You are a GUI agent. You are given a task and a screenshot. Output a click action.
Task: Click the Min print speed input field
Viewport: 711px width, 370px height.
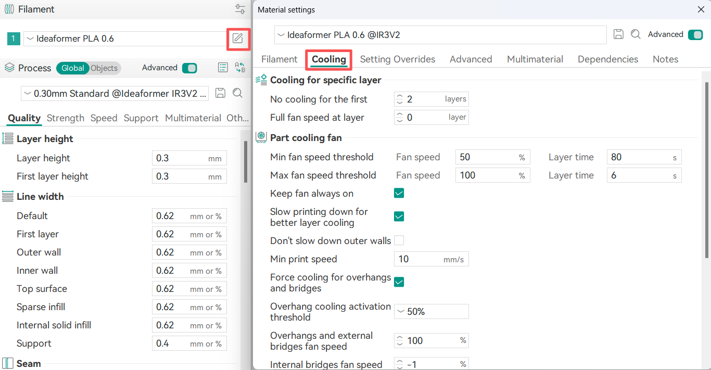pyautogui.click(x=431, y=259)
